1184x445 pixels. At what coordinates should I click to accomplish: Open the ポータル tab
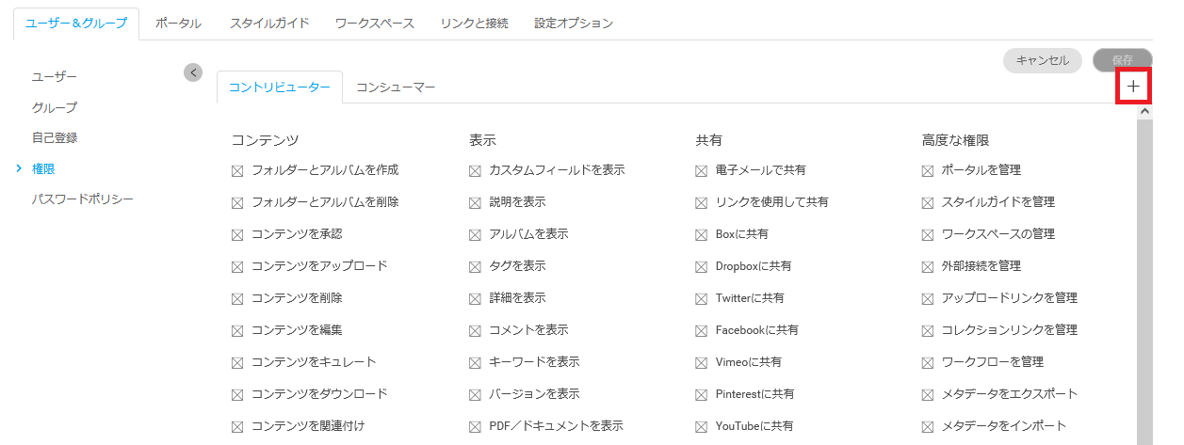[x=178, y=24]
